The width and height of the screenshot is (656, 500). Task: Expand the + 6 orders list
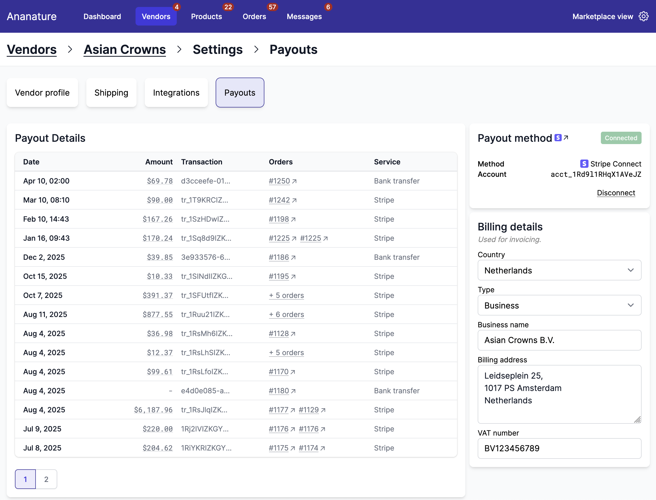click(286, 314)
